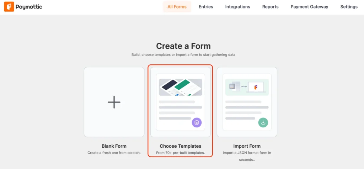Select the Choose Templates card
364x169 pixels.
tap(180, 102)
